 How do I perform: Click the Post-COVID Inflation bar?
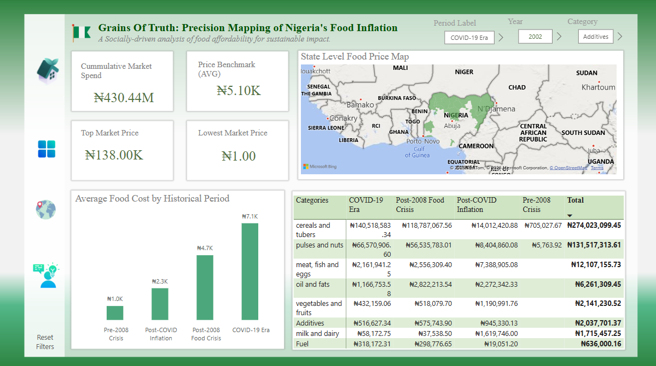click(x=160, y=304)
